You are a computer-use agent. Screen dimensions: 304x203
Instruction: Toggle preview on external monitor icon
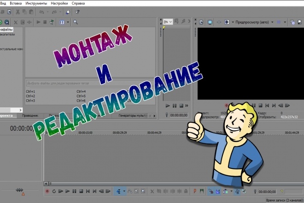pyautogui.click(x=210, y=22)
